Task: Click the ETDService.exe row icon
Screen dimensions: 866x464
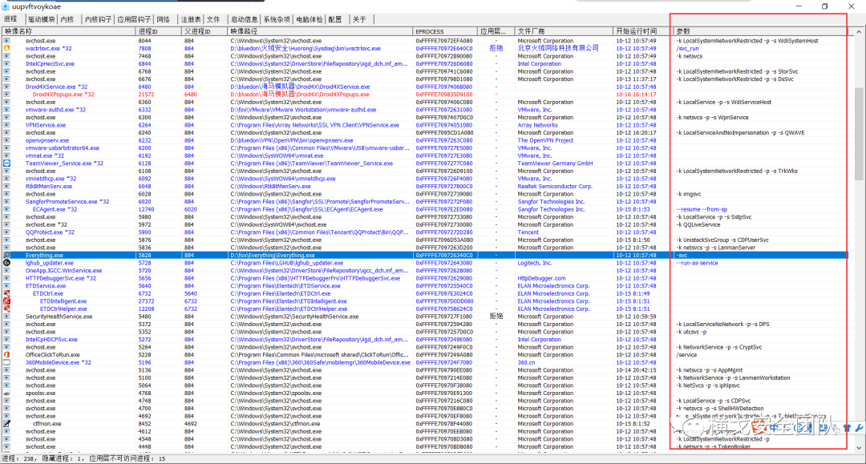Action: [x=6, y=286]
